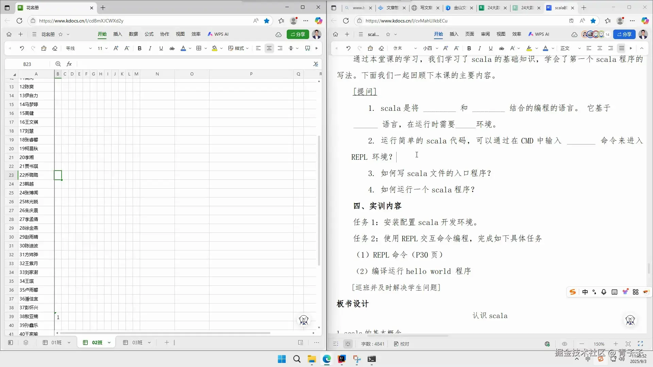Switch to the 03班 sheet tab
Viewport: 653px width, 367px height.
(x=137, y=343)
